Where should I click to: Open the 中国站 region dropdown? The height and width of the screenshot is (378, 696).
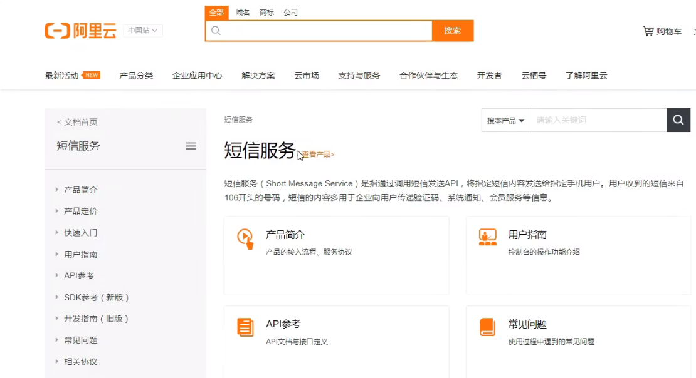pos(142,31)
